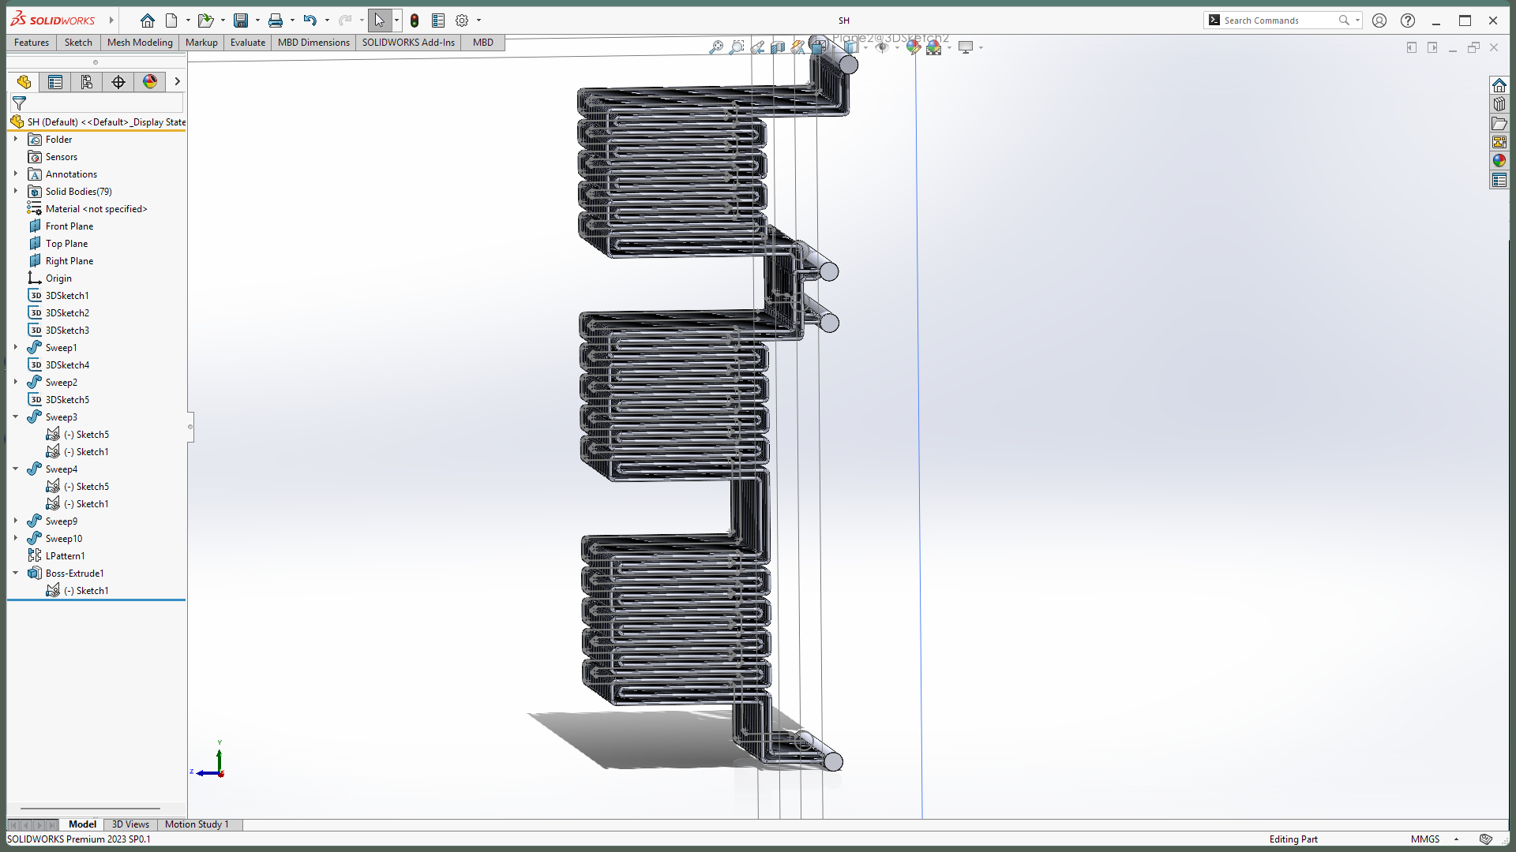The image size is (1516, 852).
Task: Open the DisplayManager color ball tab
Action: click(150, 82)
